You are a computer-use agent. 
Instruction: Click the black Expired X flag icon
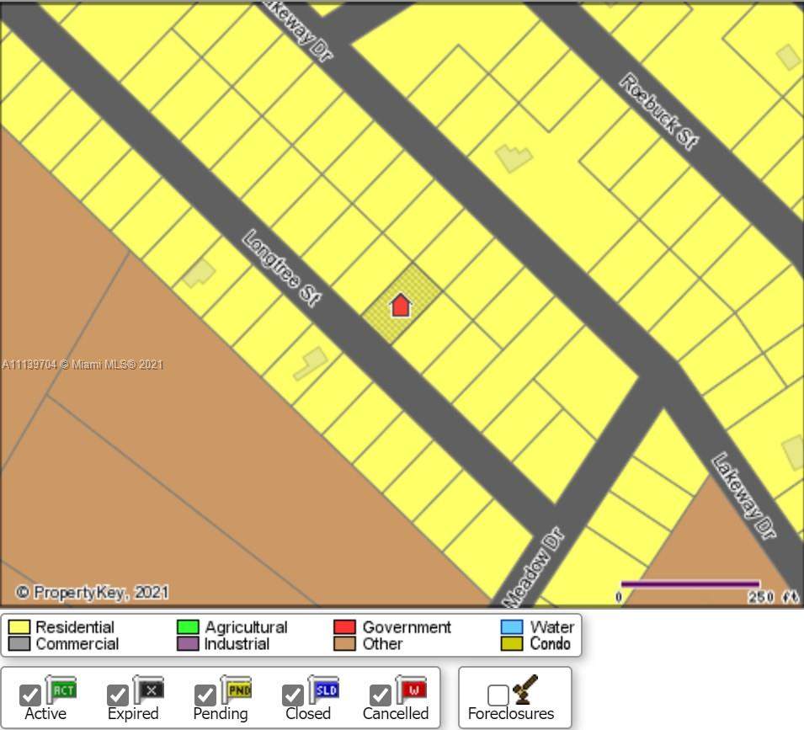pos(149,689)
